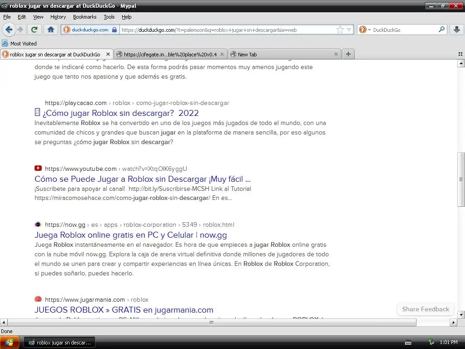465x349 pixels.
Task: Go back with the Back arrow button
Action: pyautogui.click(x=9, y=30)
